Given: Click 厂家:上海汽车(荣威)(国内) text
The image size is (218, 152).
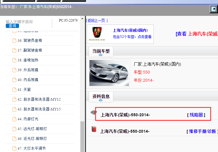Looking at the screenshot, I should coord(157,64).
